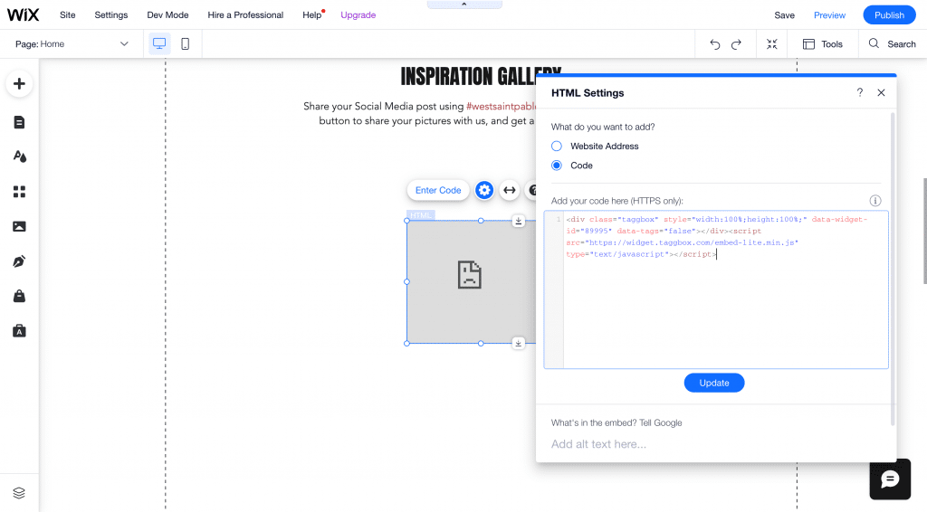
Task: Select the Website Address radio option
Action: coord(557,146)
